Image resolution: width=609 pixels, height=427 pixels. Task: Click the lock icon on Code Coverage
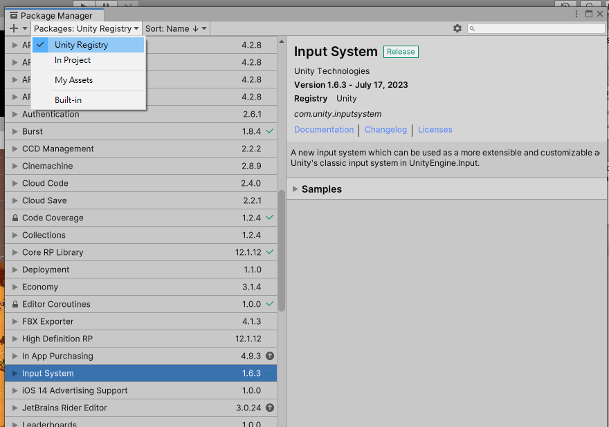(15, 218)
